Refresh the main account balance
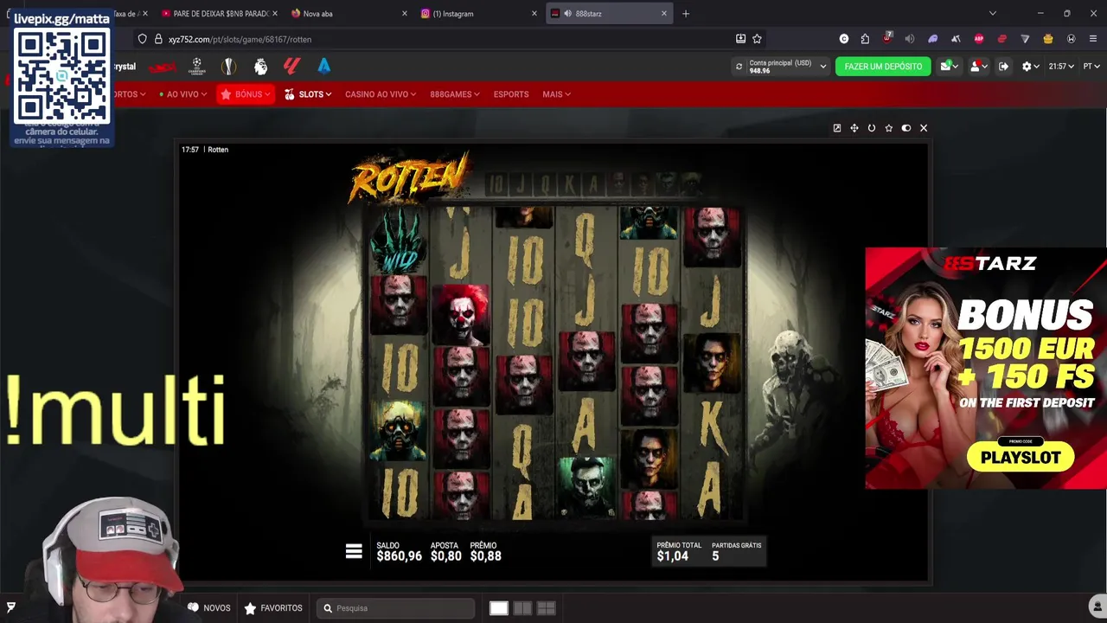 click(739, 67)
